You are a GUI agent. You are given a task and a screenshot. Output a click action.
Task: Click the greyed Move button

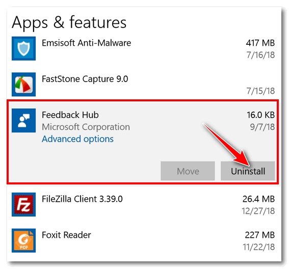tap(188, 171)
